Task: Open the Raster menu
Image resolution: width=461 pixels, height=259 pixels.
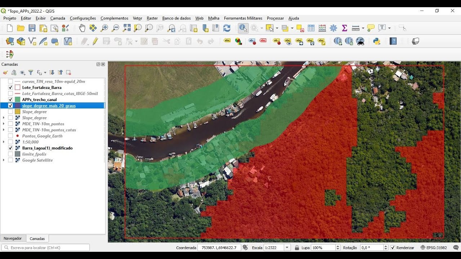Action: [x=152, y=18]
